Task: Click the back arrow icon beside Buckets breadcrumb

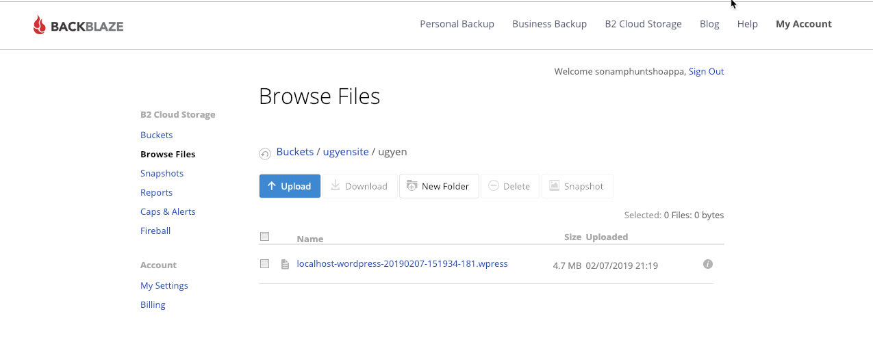Action: click(x=265, y=154)
